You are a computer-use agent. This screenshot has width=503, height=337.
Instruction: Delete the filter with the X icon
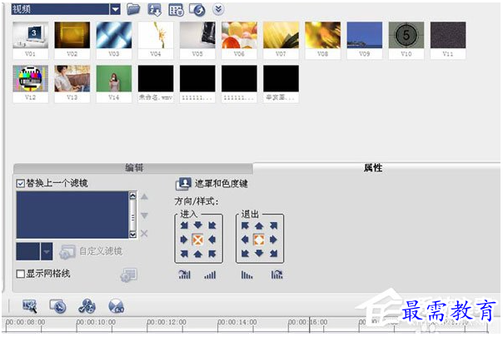coord(144,234)
